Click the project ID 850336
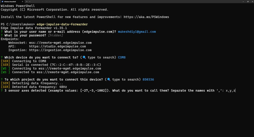The image size is (254, 137). pyautogui.click(x=148, y=79)
